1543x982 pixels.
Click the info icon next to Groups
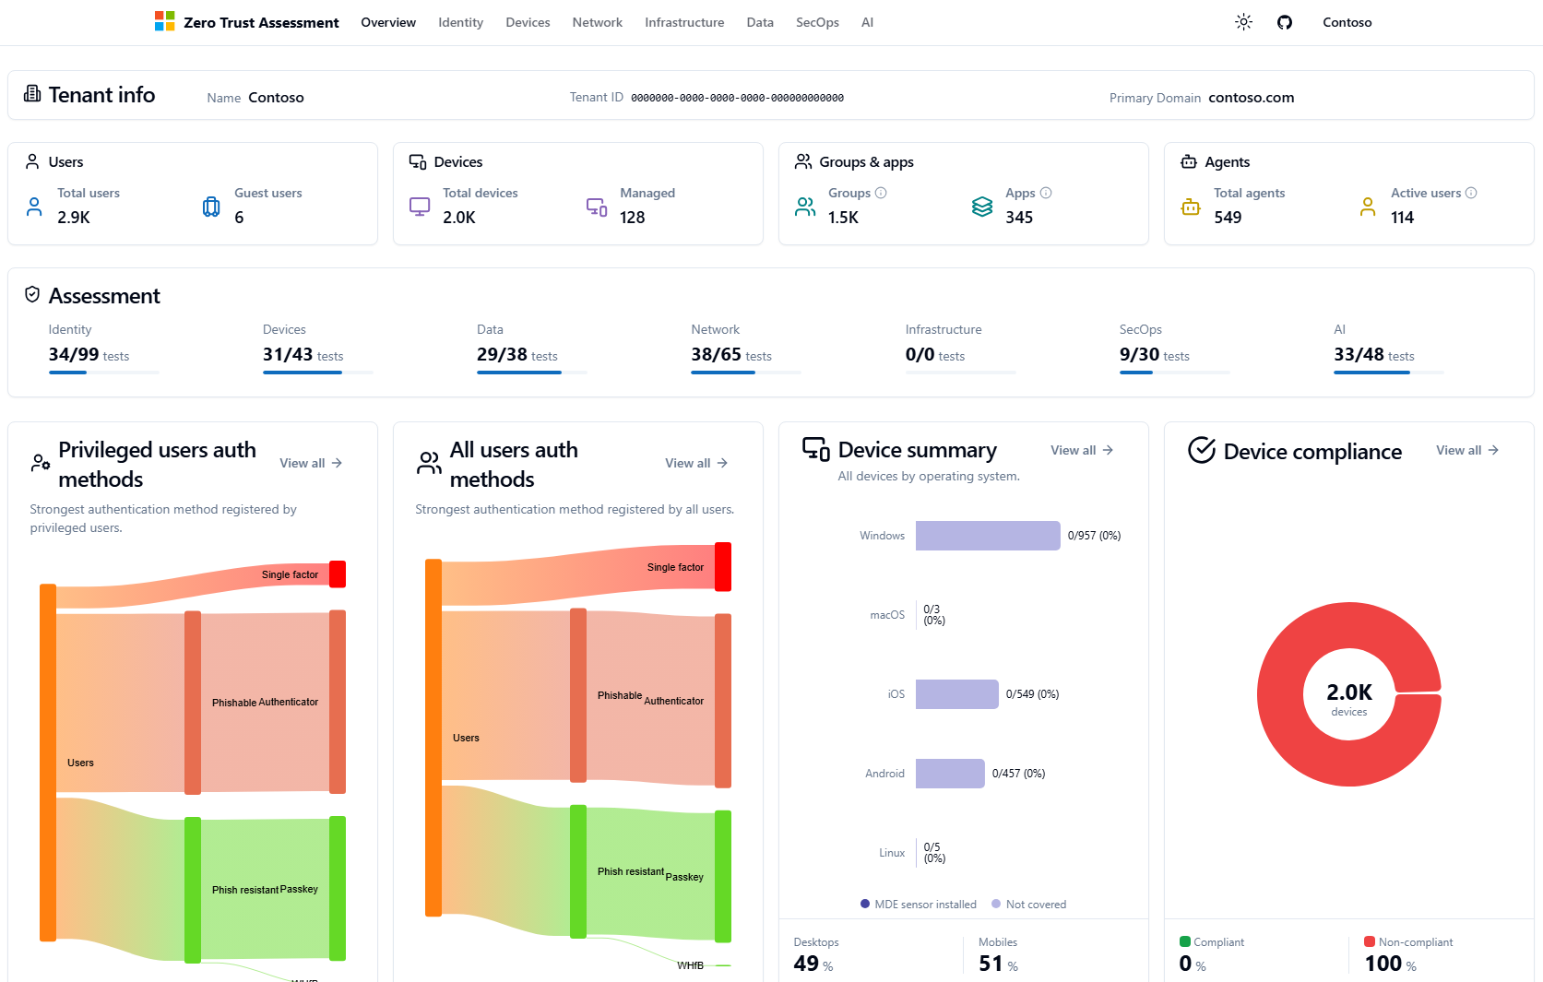tap(881, 193)
